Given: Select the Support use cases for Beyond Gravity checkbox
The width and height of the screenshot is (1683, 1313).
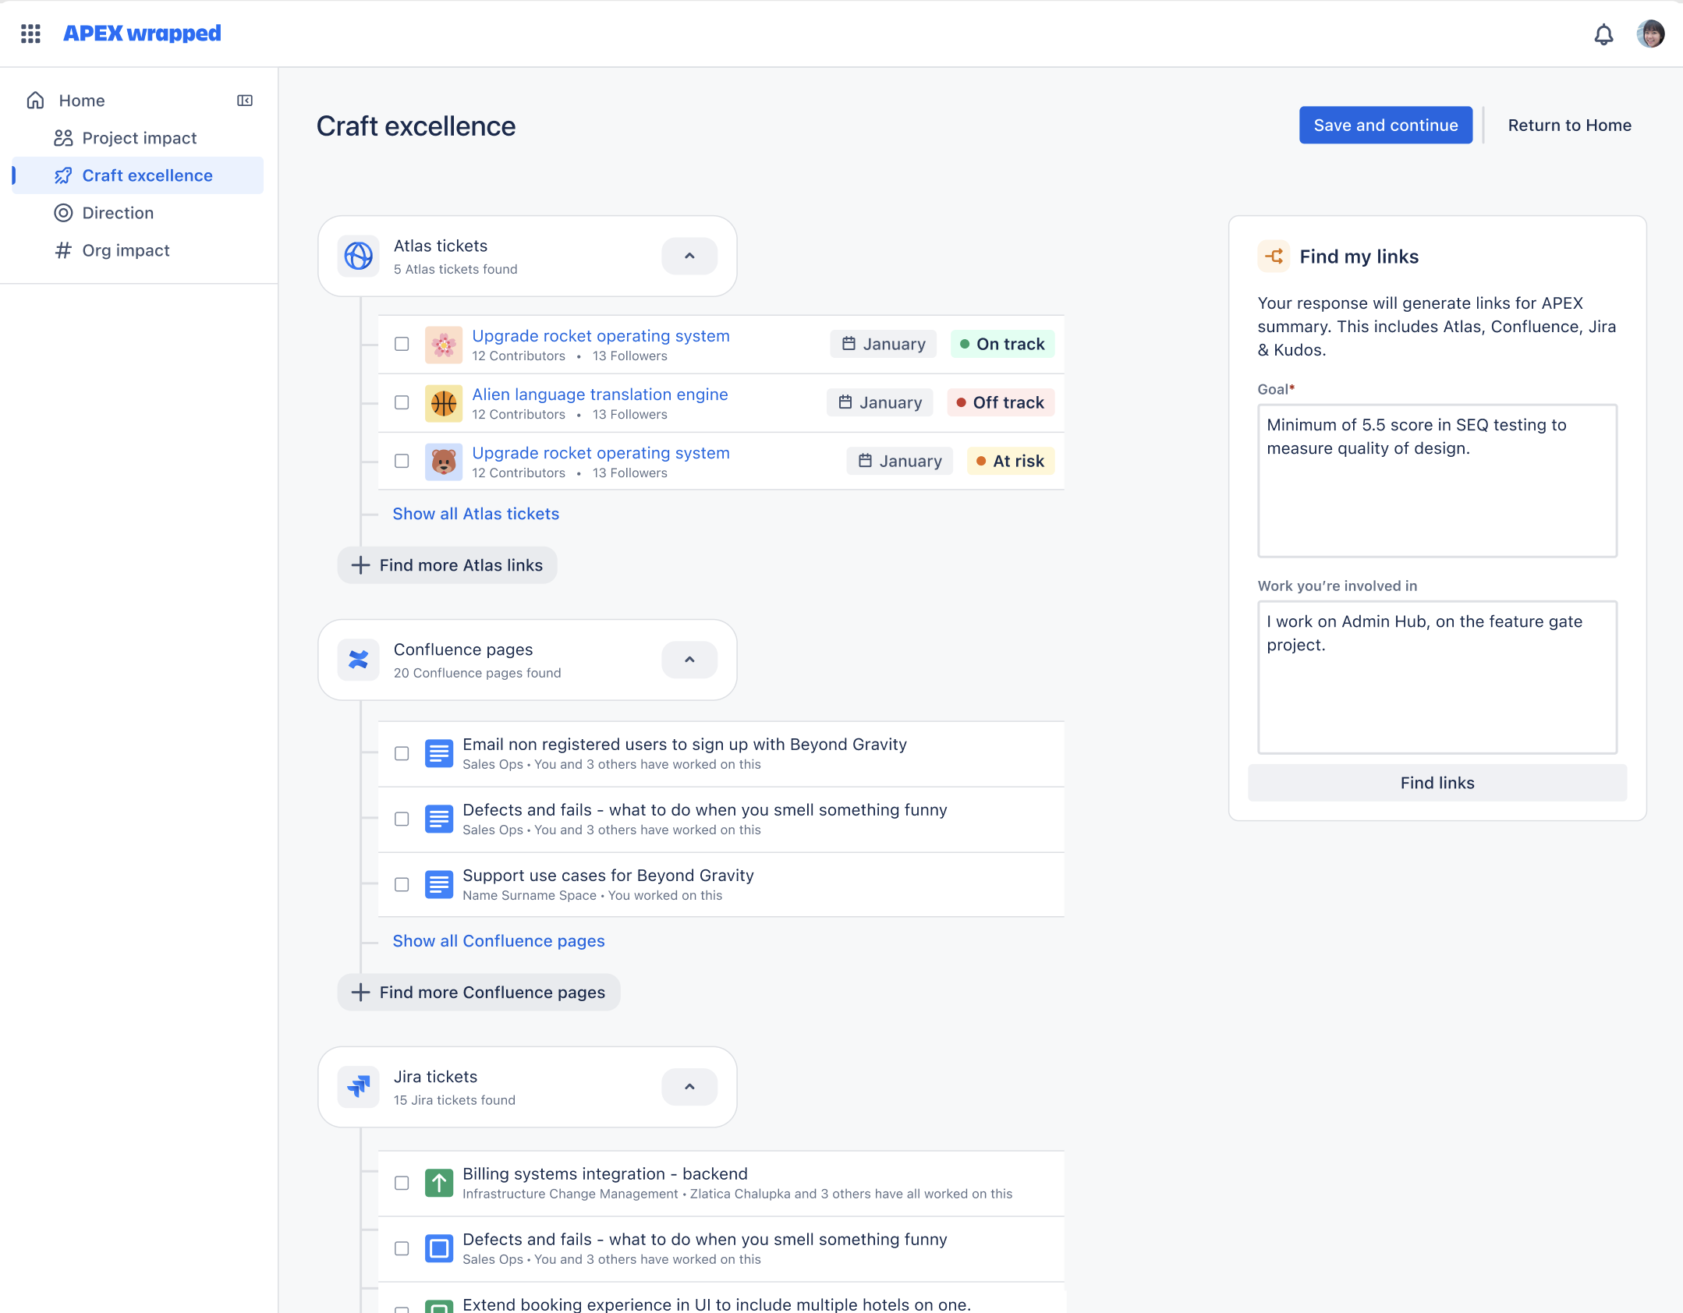Looking at the screenshot, I should coord(402,884).
